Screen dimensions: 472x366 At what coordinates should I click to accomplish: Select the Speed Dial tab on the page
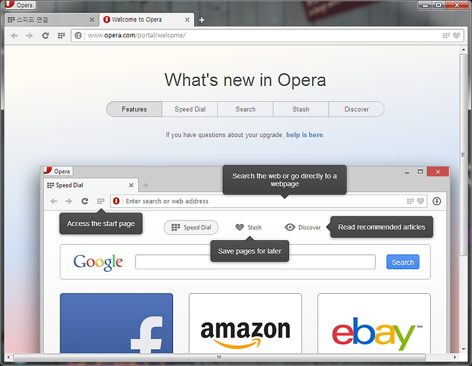(190, 109)
